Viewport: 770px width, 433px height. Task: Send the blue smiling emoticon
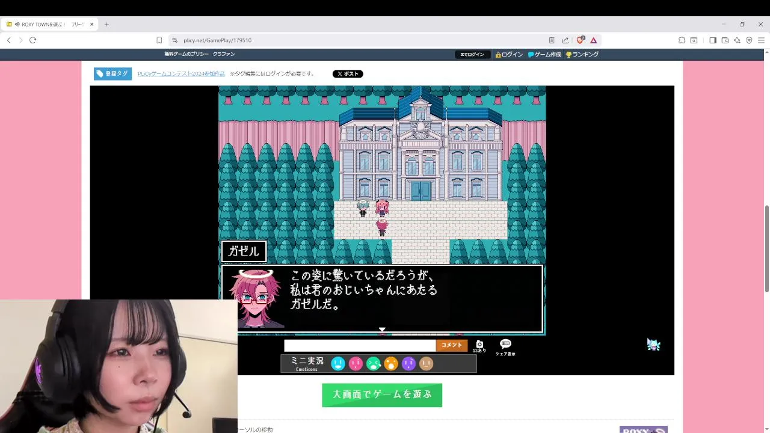338,363
